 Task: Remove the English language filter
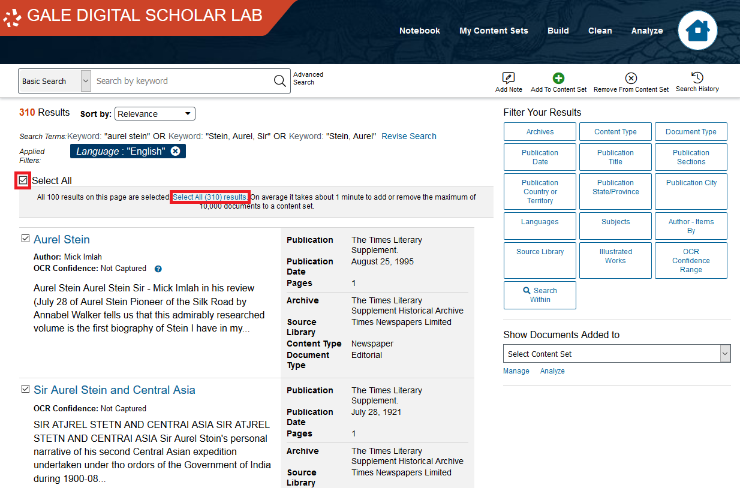pos(175,151)
